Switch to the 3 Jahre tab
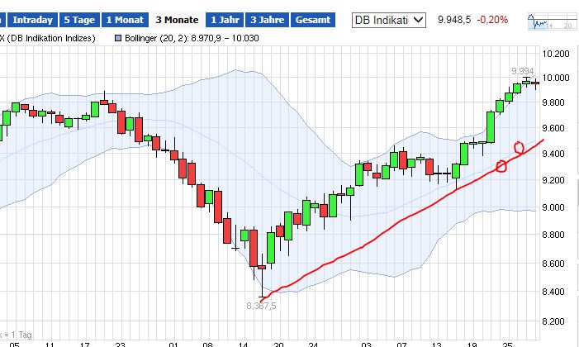The image size is (579, 347). [x=268, y=20]
